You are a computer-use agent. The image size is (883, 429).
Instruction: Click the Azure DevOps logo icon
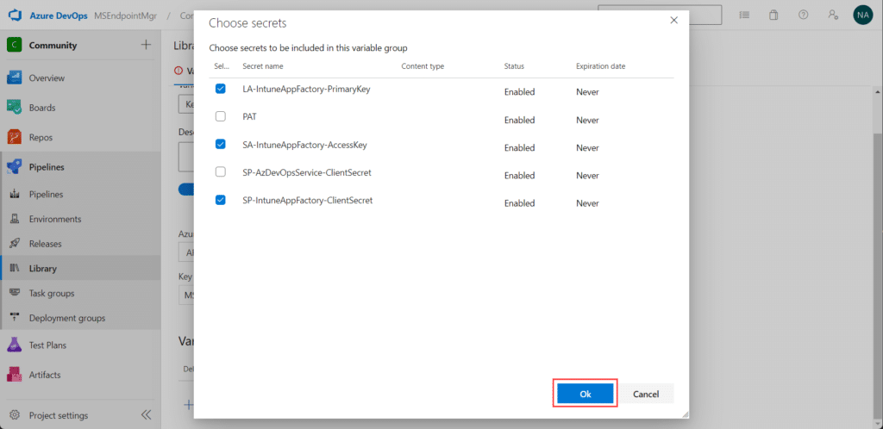click(x=14, y=16)
